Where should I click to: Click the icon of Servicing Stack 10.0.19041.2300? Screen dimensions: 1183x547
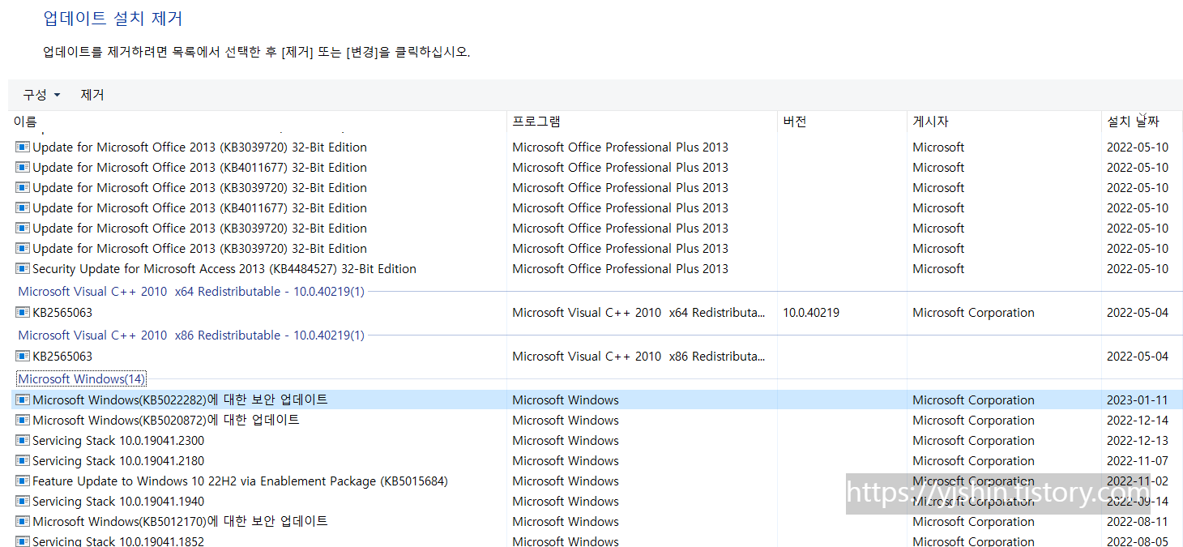(23, 441)
